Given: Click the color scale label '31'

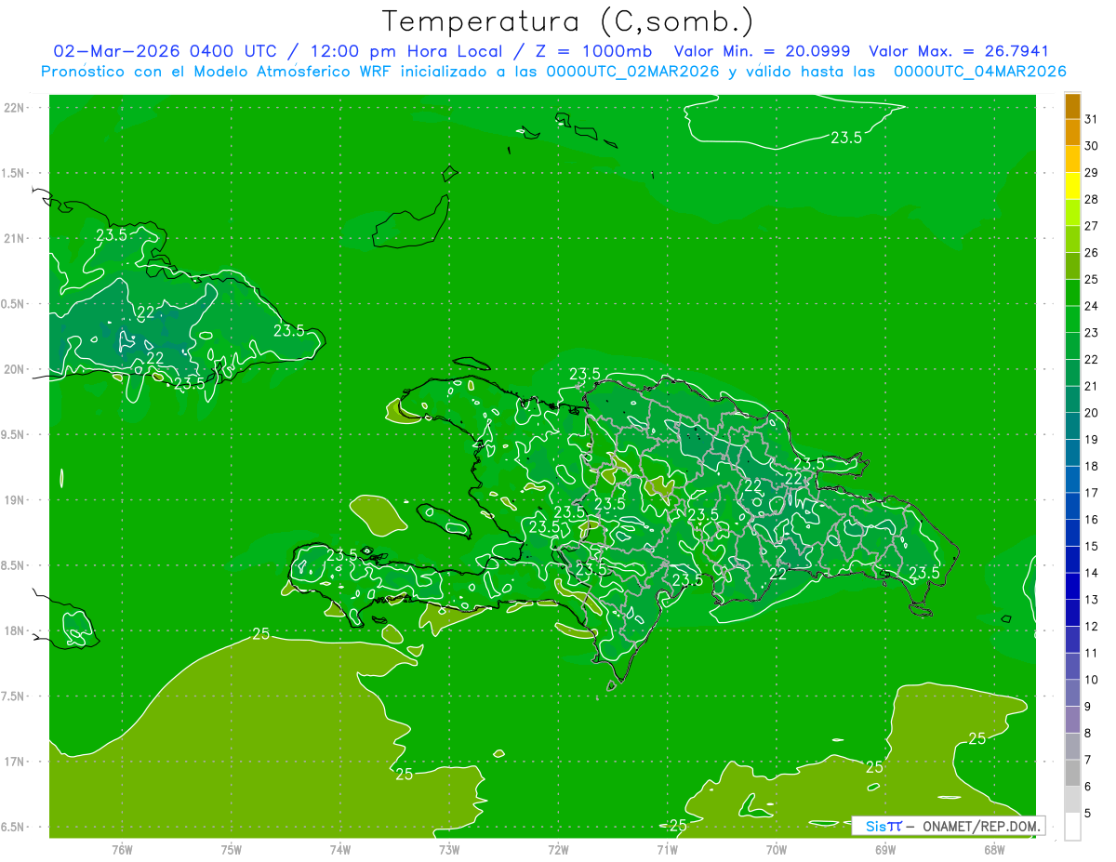Looking at the screenshot, I should coord(1092,119).
